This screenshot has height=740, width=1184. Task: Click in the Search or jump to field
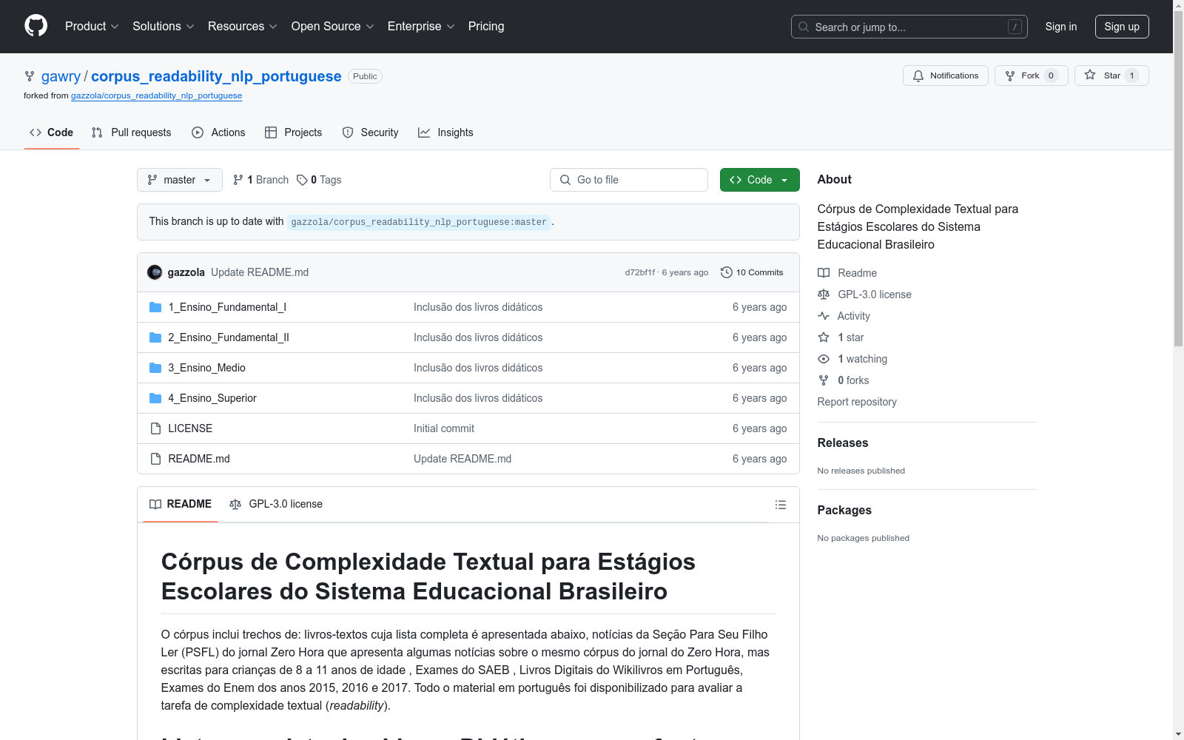pos(909,27)
